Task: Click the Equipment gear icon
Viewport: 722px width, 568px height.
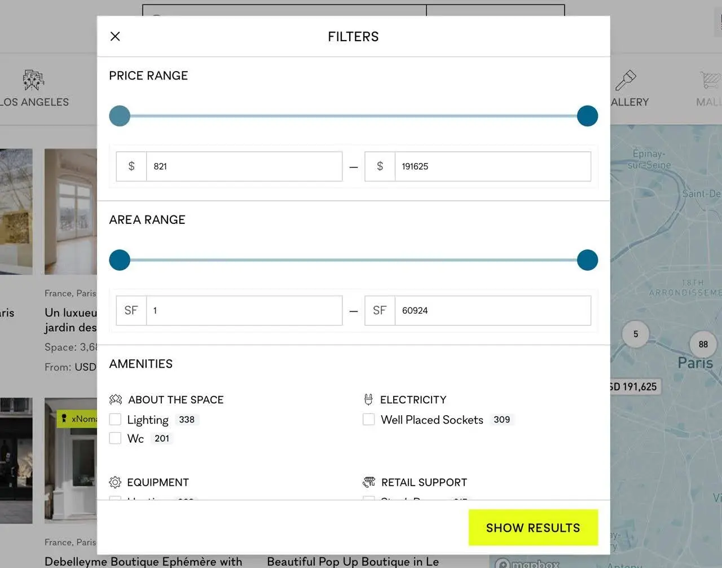Action: [115, 482]
